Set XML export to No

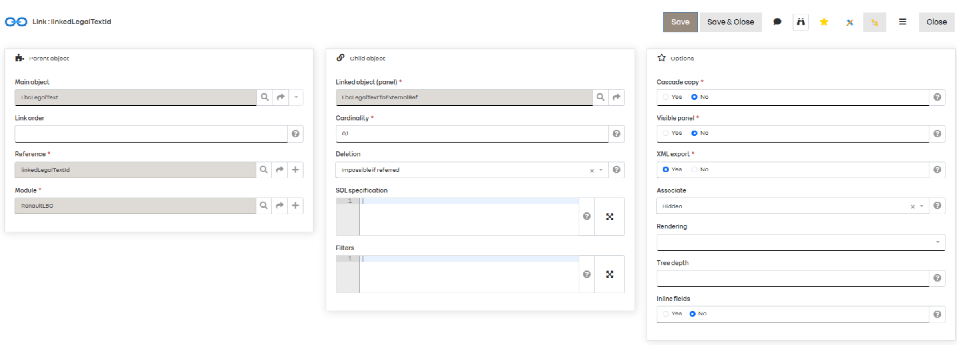tap(694, 169)
